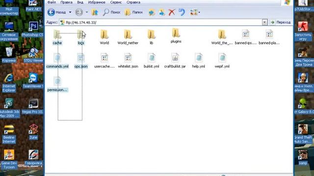Image resolution: width=314 pixels, height=176 pixels.
Task: Open the Back button history dropdown arrow
Action: [x=70, y=12]
